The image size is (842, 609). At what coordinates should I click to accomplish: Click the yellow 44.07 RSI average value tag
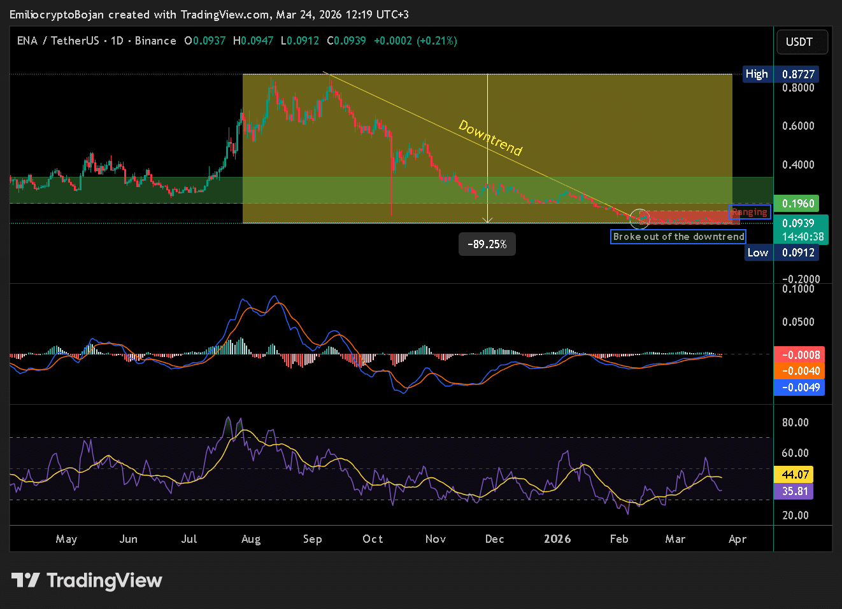(x=795, y=475)
